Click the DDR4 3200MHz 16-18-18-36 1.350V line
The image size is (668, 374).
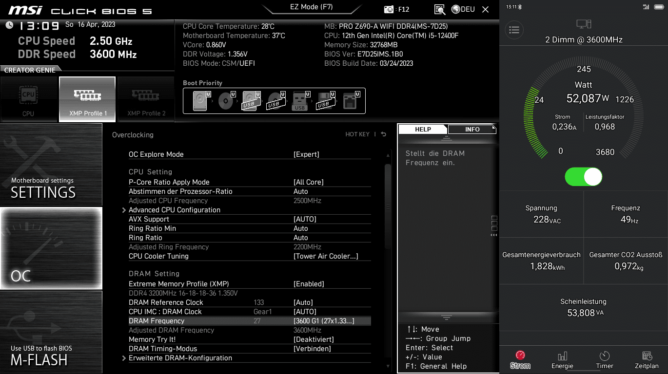[183, 293]
